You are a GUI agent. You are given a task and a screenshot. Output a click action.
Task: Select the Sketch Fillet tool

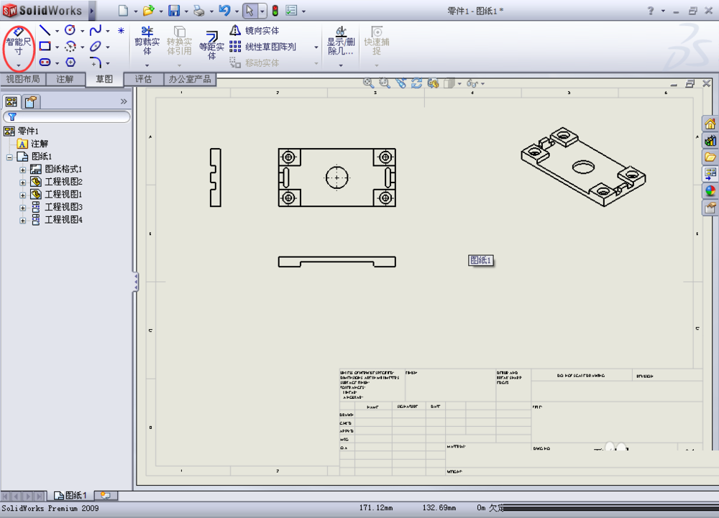pyautogui.click(x=96, y=63)
